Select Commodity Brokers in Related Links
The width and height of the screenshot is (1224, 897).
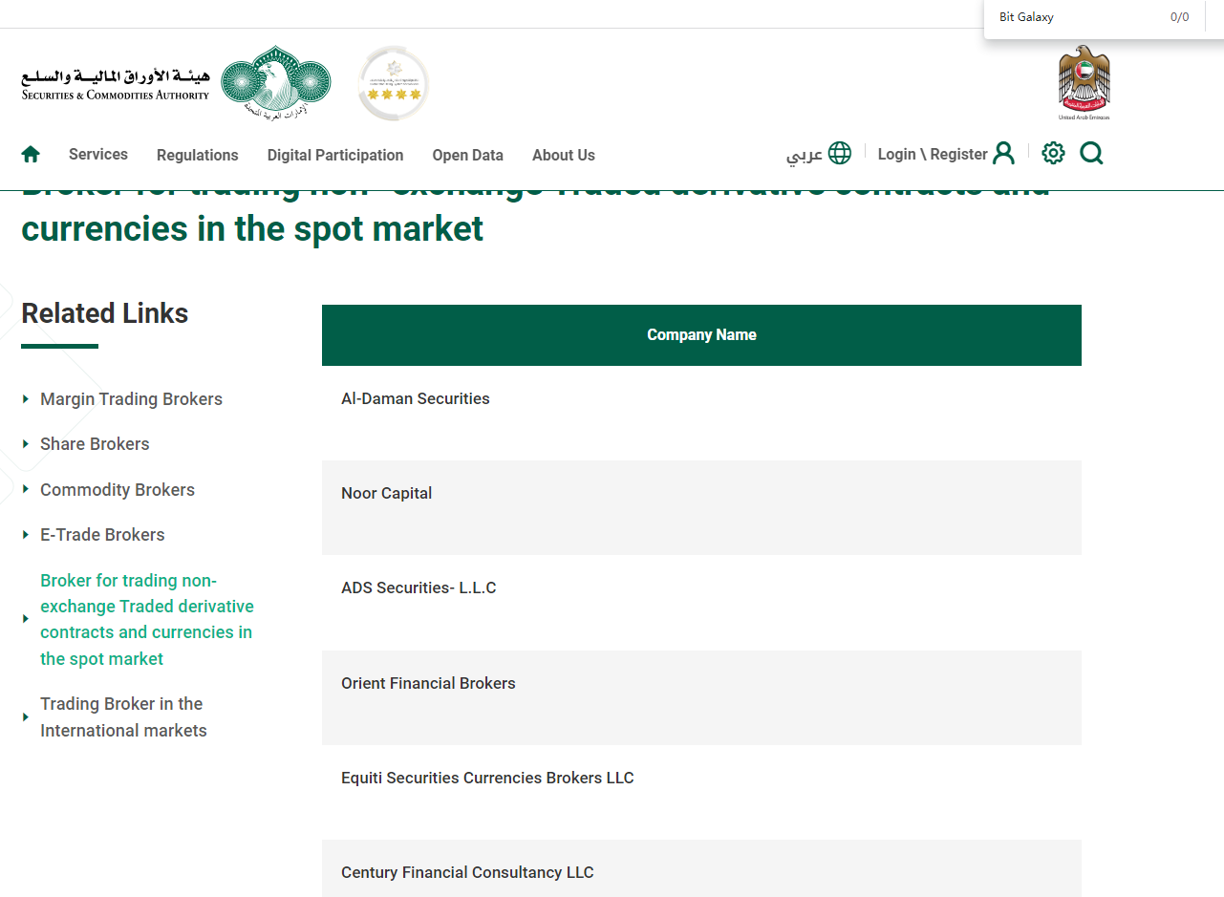coord(118,490)
